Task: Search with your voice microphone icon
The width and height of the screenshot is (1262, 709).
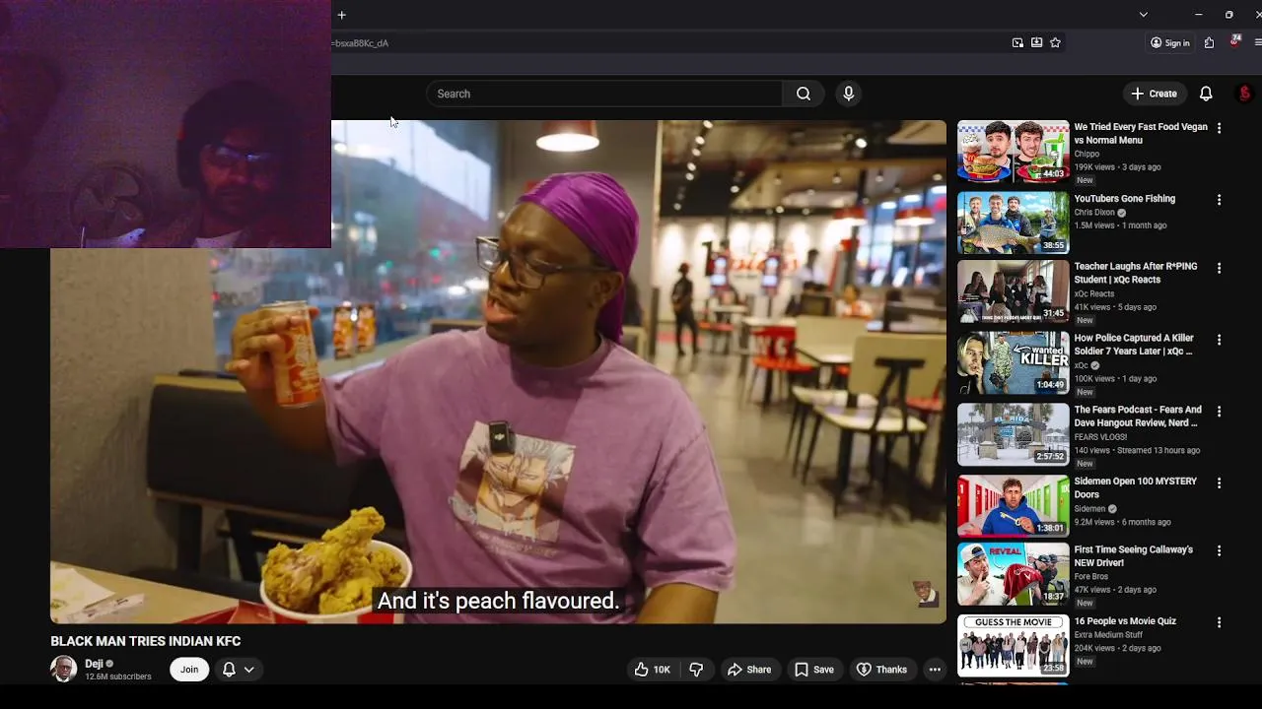Action: pos(848,94)
